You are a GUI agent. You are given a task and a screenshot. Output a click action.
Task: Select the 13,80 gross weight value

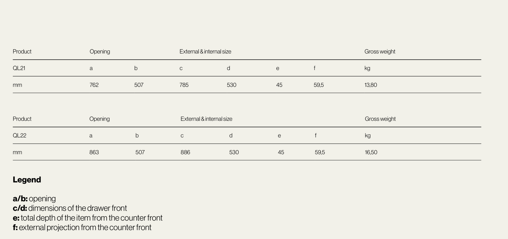tap(371, 85)
